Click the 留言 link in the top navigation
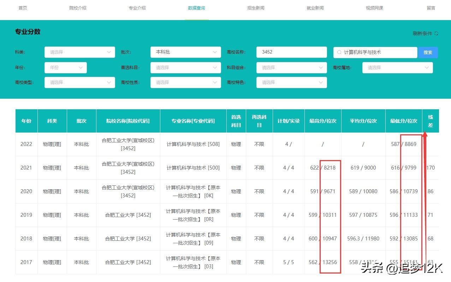The height and width of the screenshot is (282, 451). (x=431, y=8)
